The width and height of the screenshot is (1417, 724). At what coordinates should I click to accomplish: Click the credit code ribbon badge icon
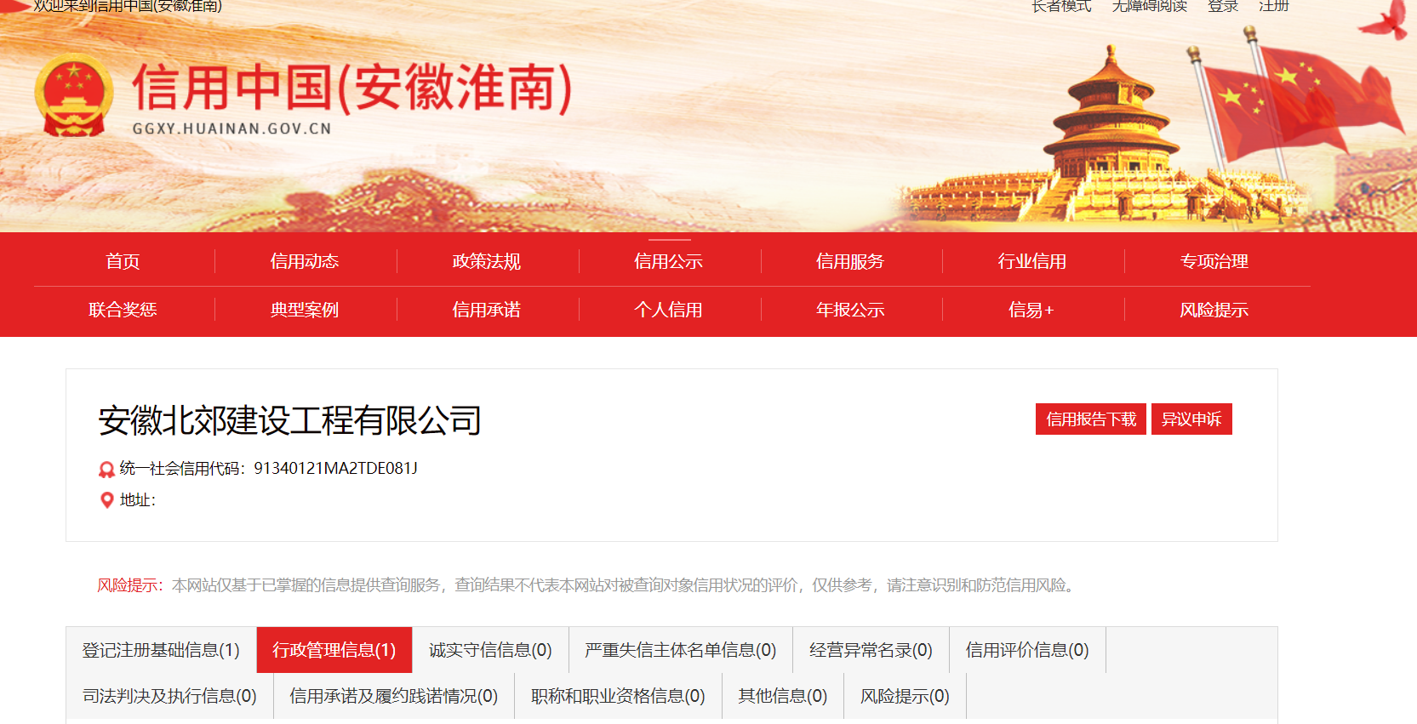tap(106, 469)
